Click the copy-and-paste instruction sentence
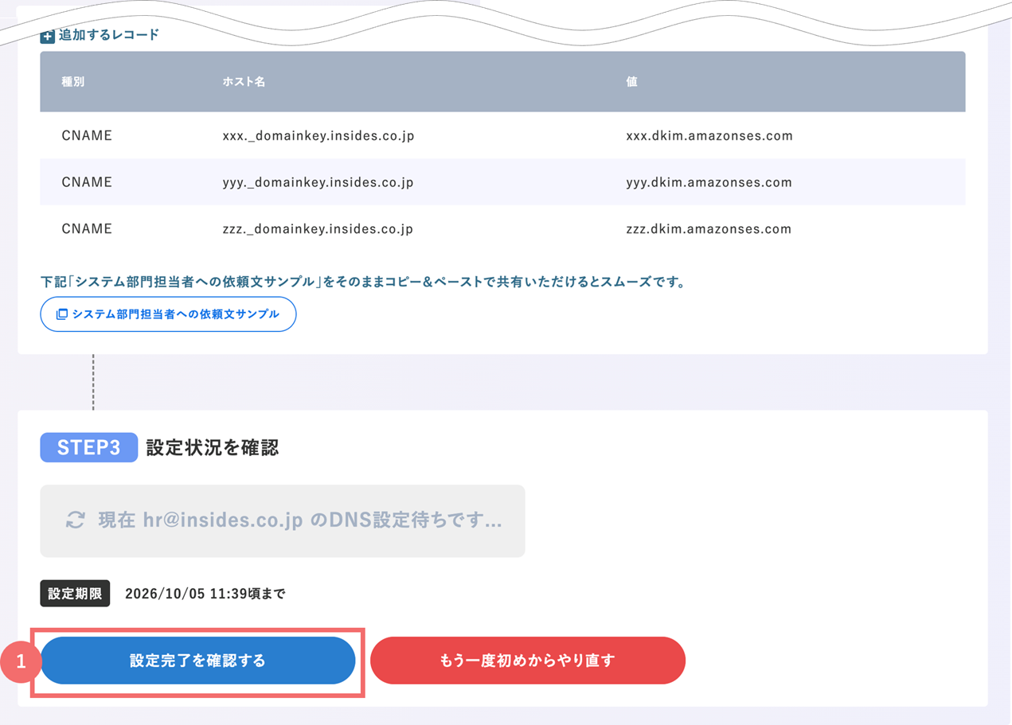 point(363,282)
